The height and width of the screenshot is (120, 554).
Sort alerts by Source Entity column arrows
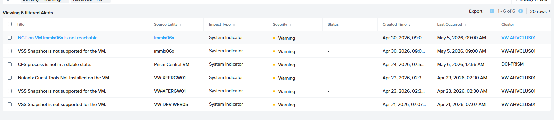(181, 25)
